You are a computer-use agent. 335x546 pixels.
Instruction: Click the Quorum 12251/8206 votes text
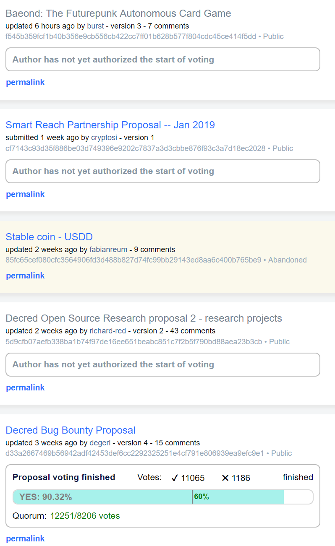66,516
